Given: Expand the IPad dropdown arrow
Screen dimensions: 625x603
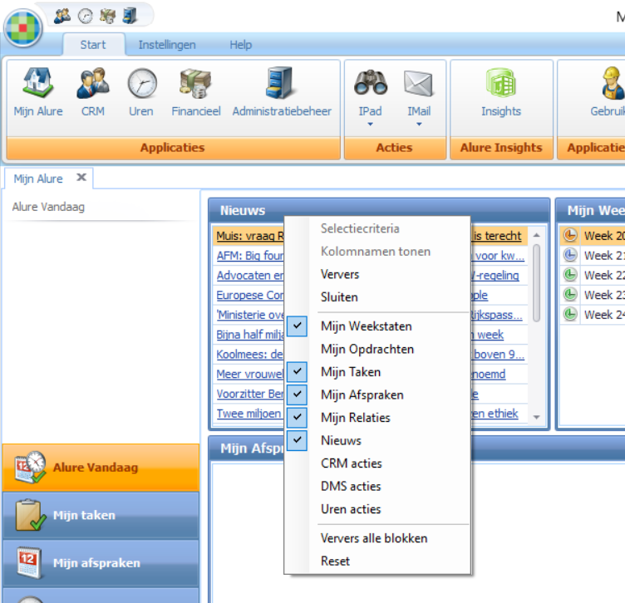Looking at the screenshot, I should (x=370, y=125).
